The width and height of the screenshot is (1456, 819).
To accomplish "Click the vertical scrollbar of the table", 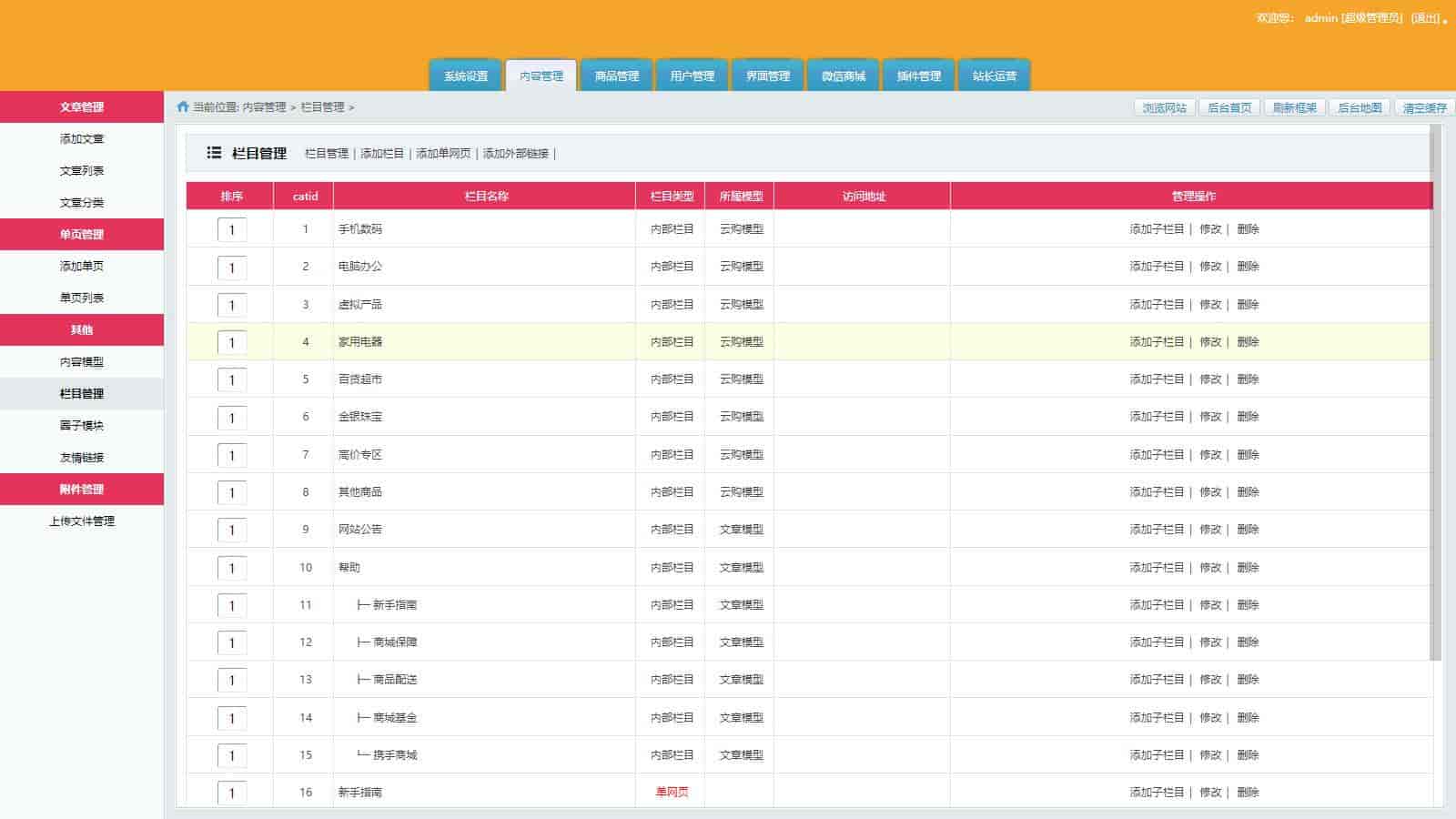I will click(x=1435, y=391).
